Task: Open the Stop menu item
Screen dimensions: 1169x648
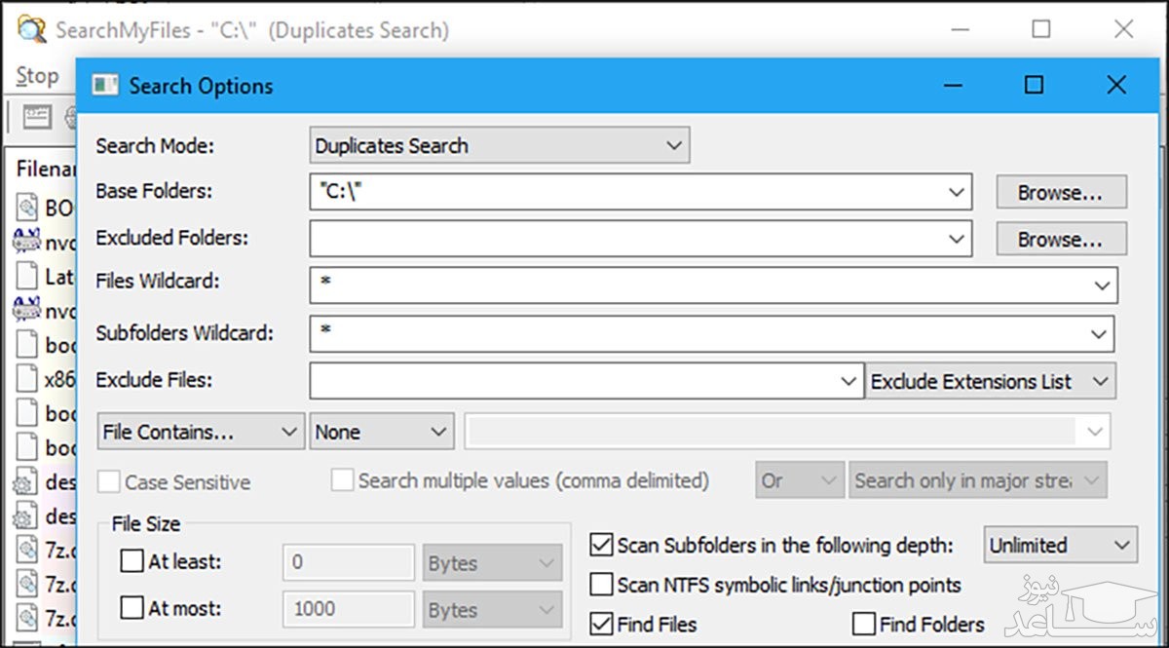Action: [37, 76]
